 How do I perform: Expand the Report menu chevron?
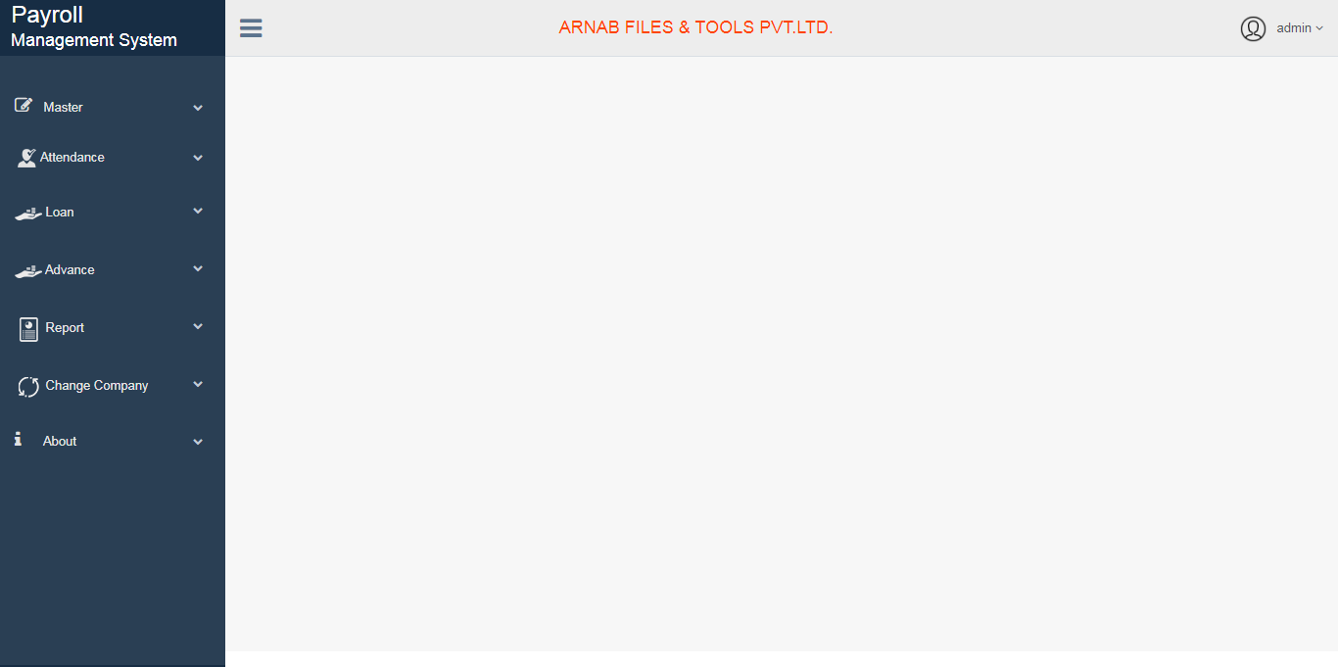click(x=198, y=326)
